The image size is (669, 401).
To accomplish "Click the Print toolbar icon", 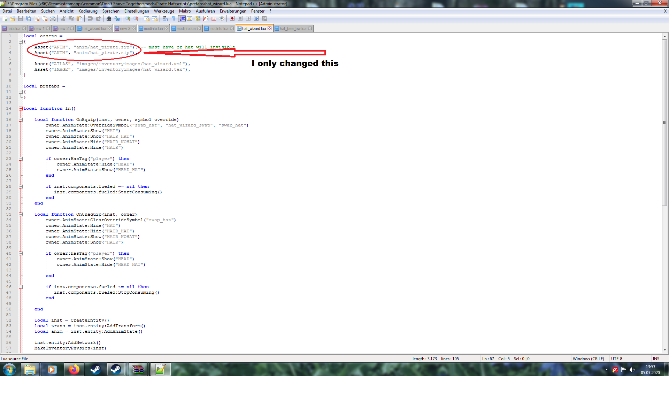I will coord(53,18).
